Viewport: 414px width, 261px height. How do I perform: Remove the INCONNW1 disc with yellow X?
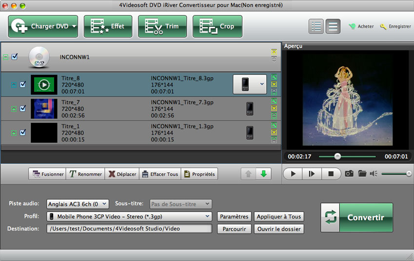point(274,52)
